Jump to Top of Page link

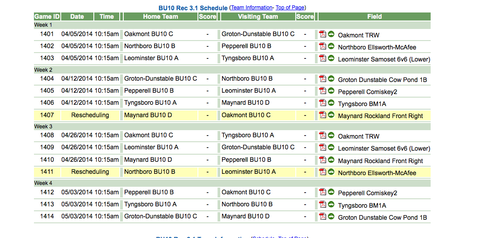pyautogui.click(x=290, y=8)
